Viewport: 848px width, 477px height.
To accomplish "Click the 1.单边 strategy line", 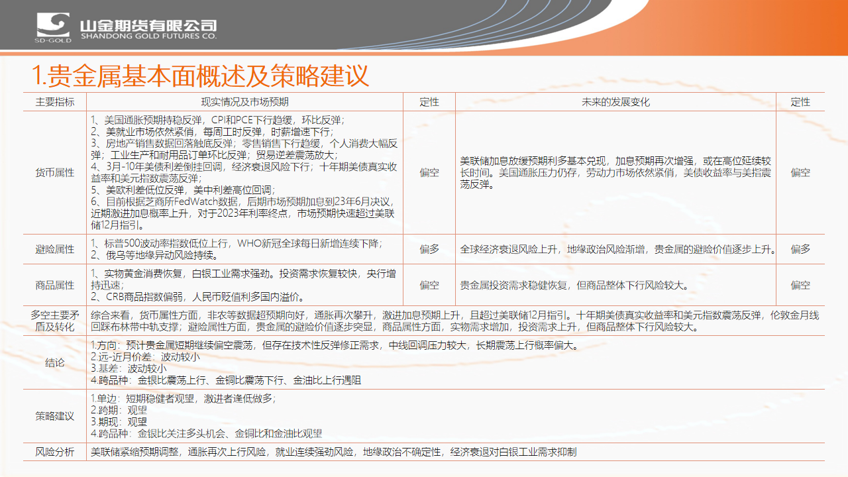I will [x=183, y=398].
